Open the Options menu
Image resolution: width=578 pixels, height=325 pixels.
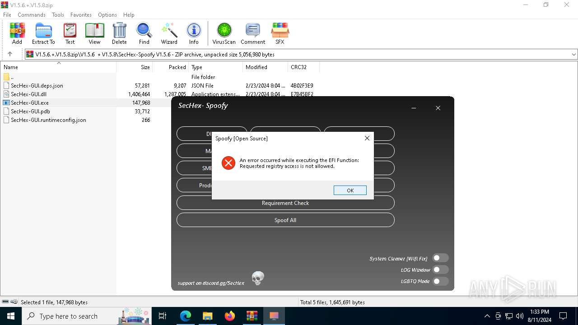click(x=107, y=15)
